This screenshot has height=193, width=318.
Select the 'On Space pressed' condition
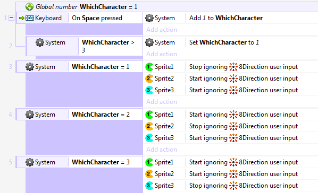coord(97,18)
